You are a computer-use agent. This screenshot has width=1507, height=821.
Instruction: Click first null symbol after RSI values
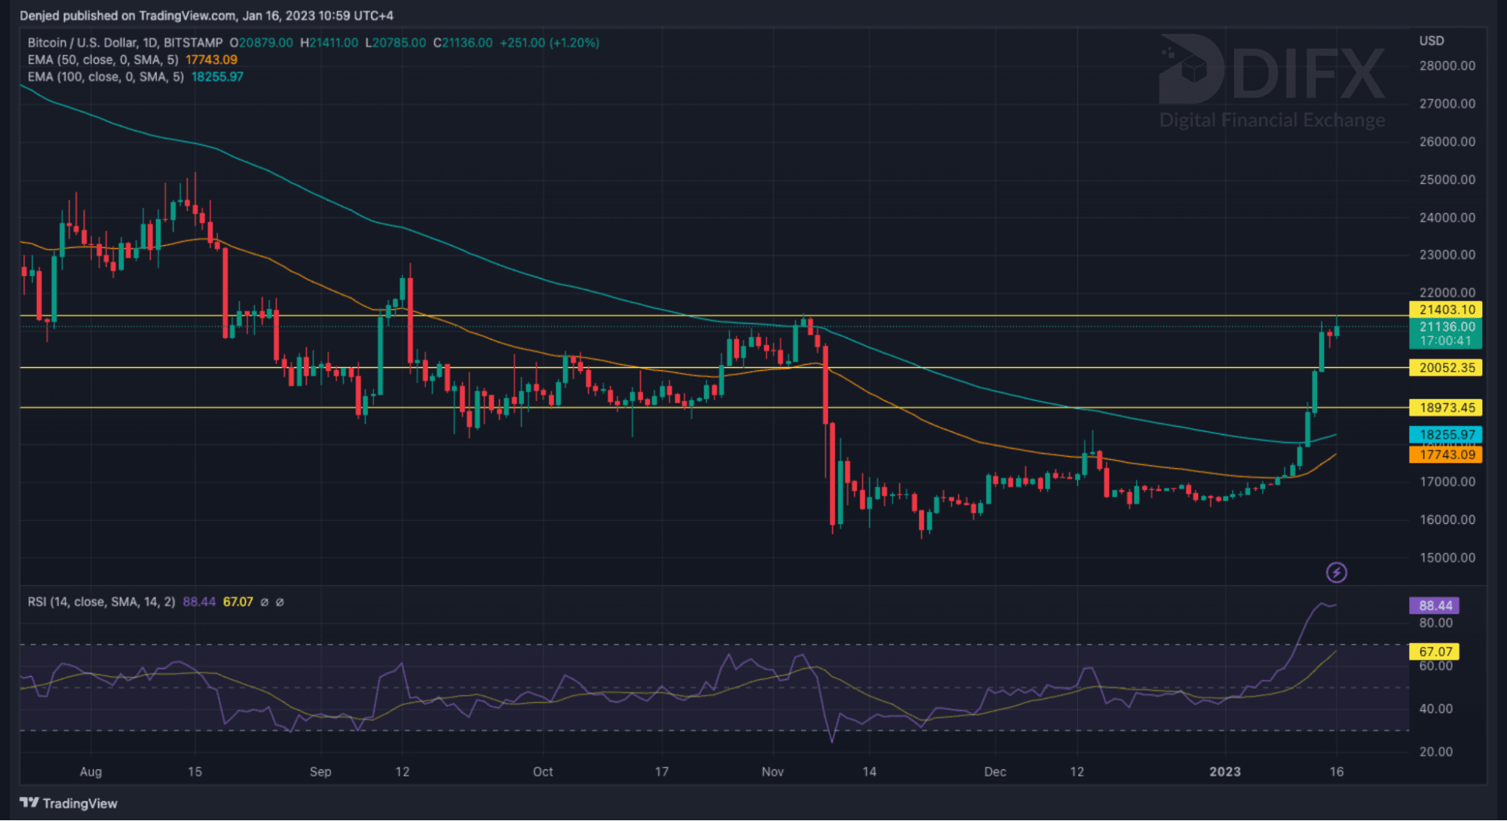click(264, 602)
